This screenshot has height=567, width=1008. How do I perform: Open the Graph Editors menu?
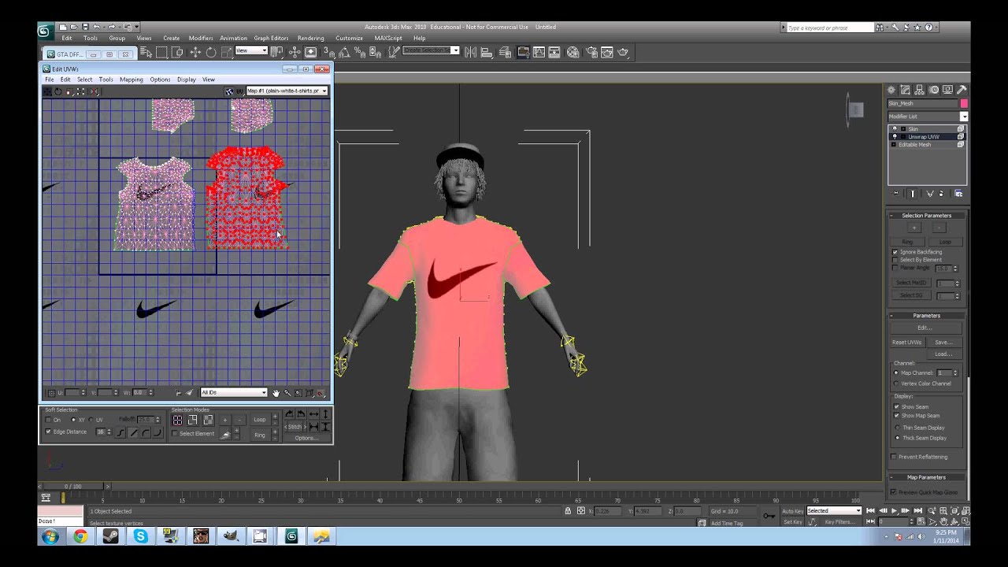click(x=271, y=38)
